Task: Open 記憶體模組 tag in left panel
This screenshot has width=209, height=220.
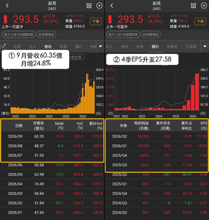Action: click(46, 35)
